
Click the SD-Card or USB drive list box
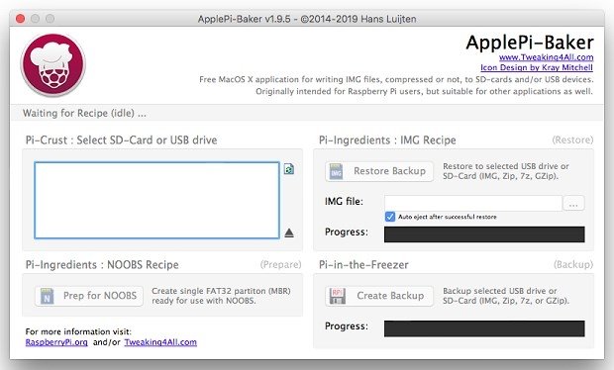(156, 200)
